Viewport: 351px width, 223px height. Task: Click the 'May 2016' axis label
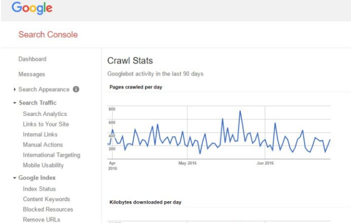(187, 163)
